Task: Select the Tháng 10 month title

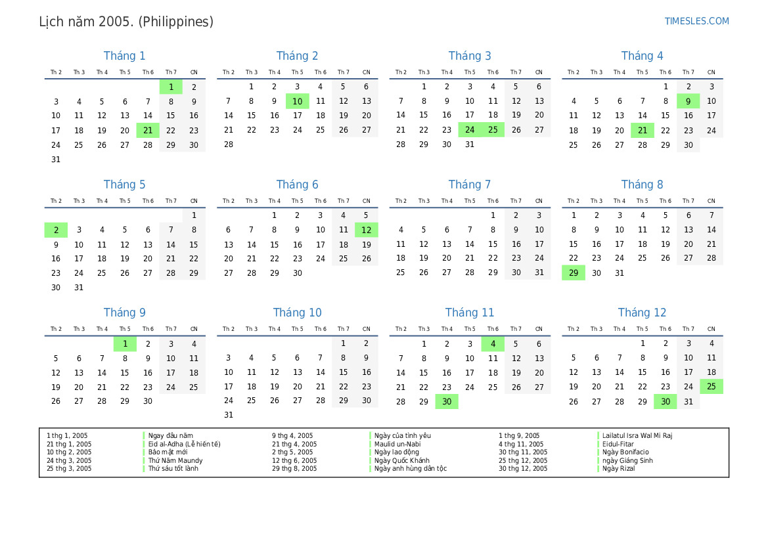Action: pyautogui.click(x=297, y=313)
